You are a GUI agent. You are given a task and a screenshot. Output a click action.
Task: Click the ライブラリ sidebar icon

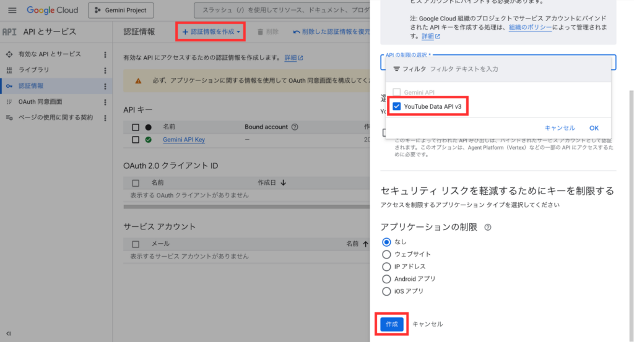pos(9,70)
